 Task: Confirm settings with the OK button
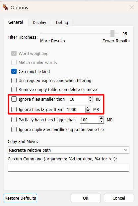tap(86, 198)
